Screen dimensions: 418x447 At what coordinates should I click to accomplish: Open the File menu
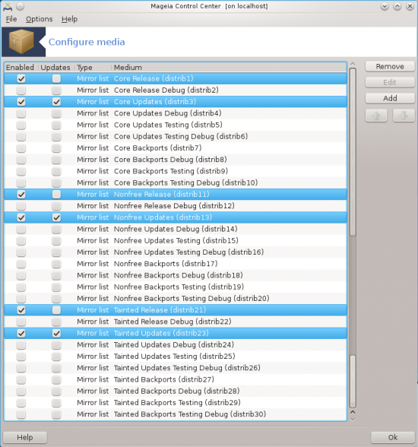[11, 19]
